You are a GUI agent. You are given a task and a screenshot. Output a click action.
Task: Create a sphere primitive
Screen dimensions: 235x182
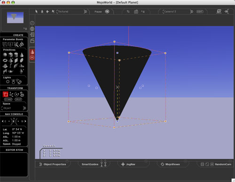(5, 55)
